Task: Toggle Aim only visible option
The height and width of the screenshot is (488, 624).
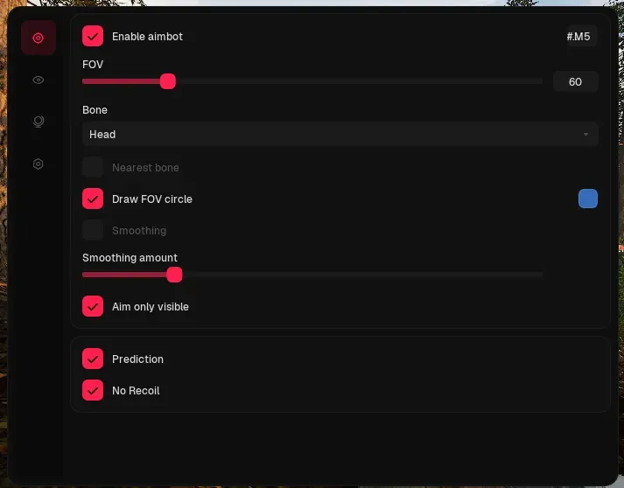Action: pos(93,306)
